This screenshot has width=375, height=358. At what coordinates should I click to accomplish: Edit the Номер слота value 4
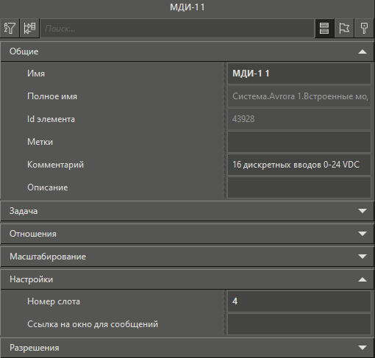(299, 301)
